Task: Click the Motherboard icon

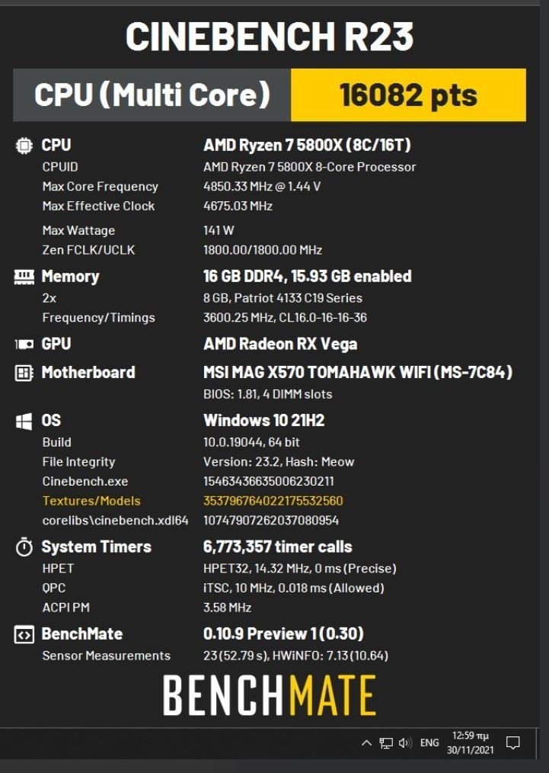Action: pyautogui.click(x=24, y=373)
